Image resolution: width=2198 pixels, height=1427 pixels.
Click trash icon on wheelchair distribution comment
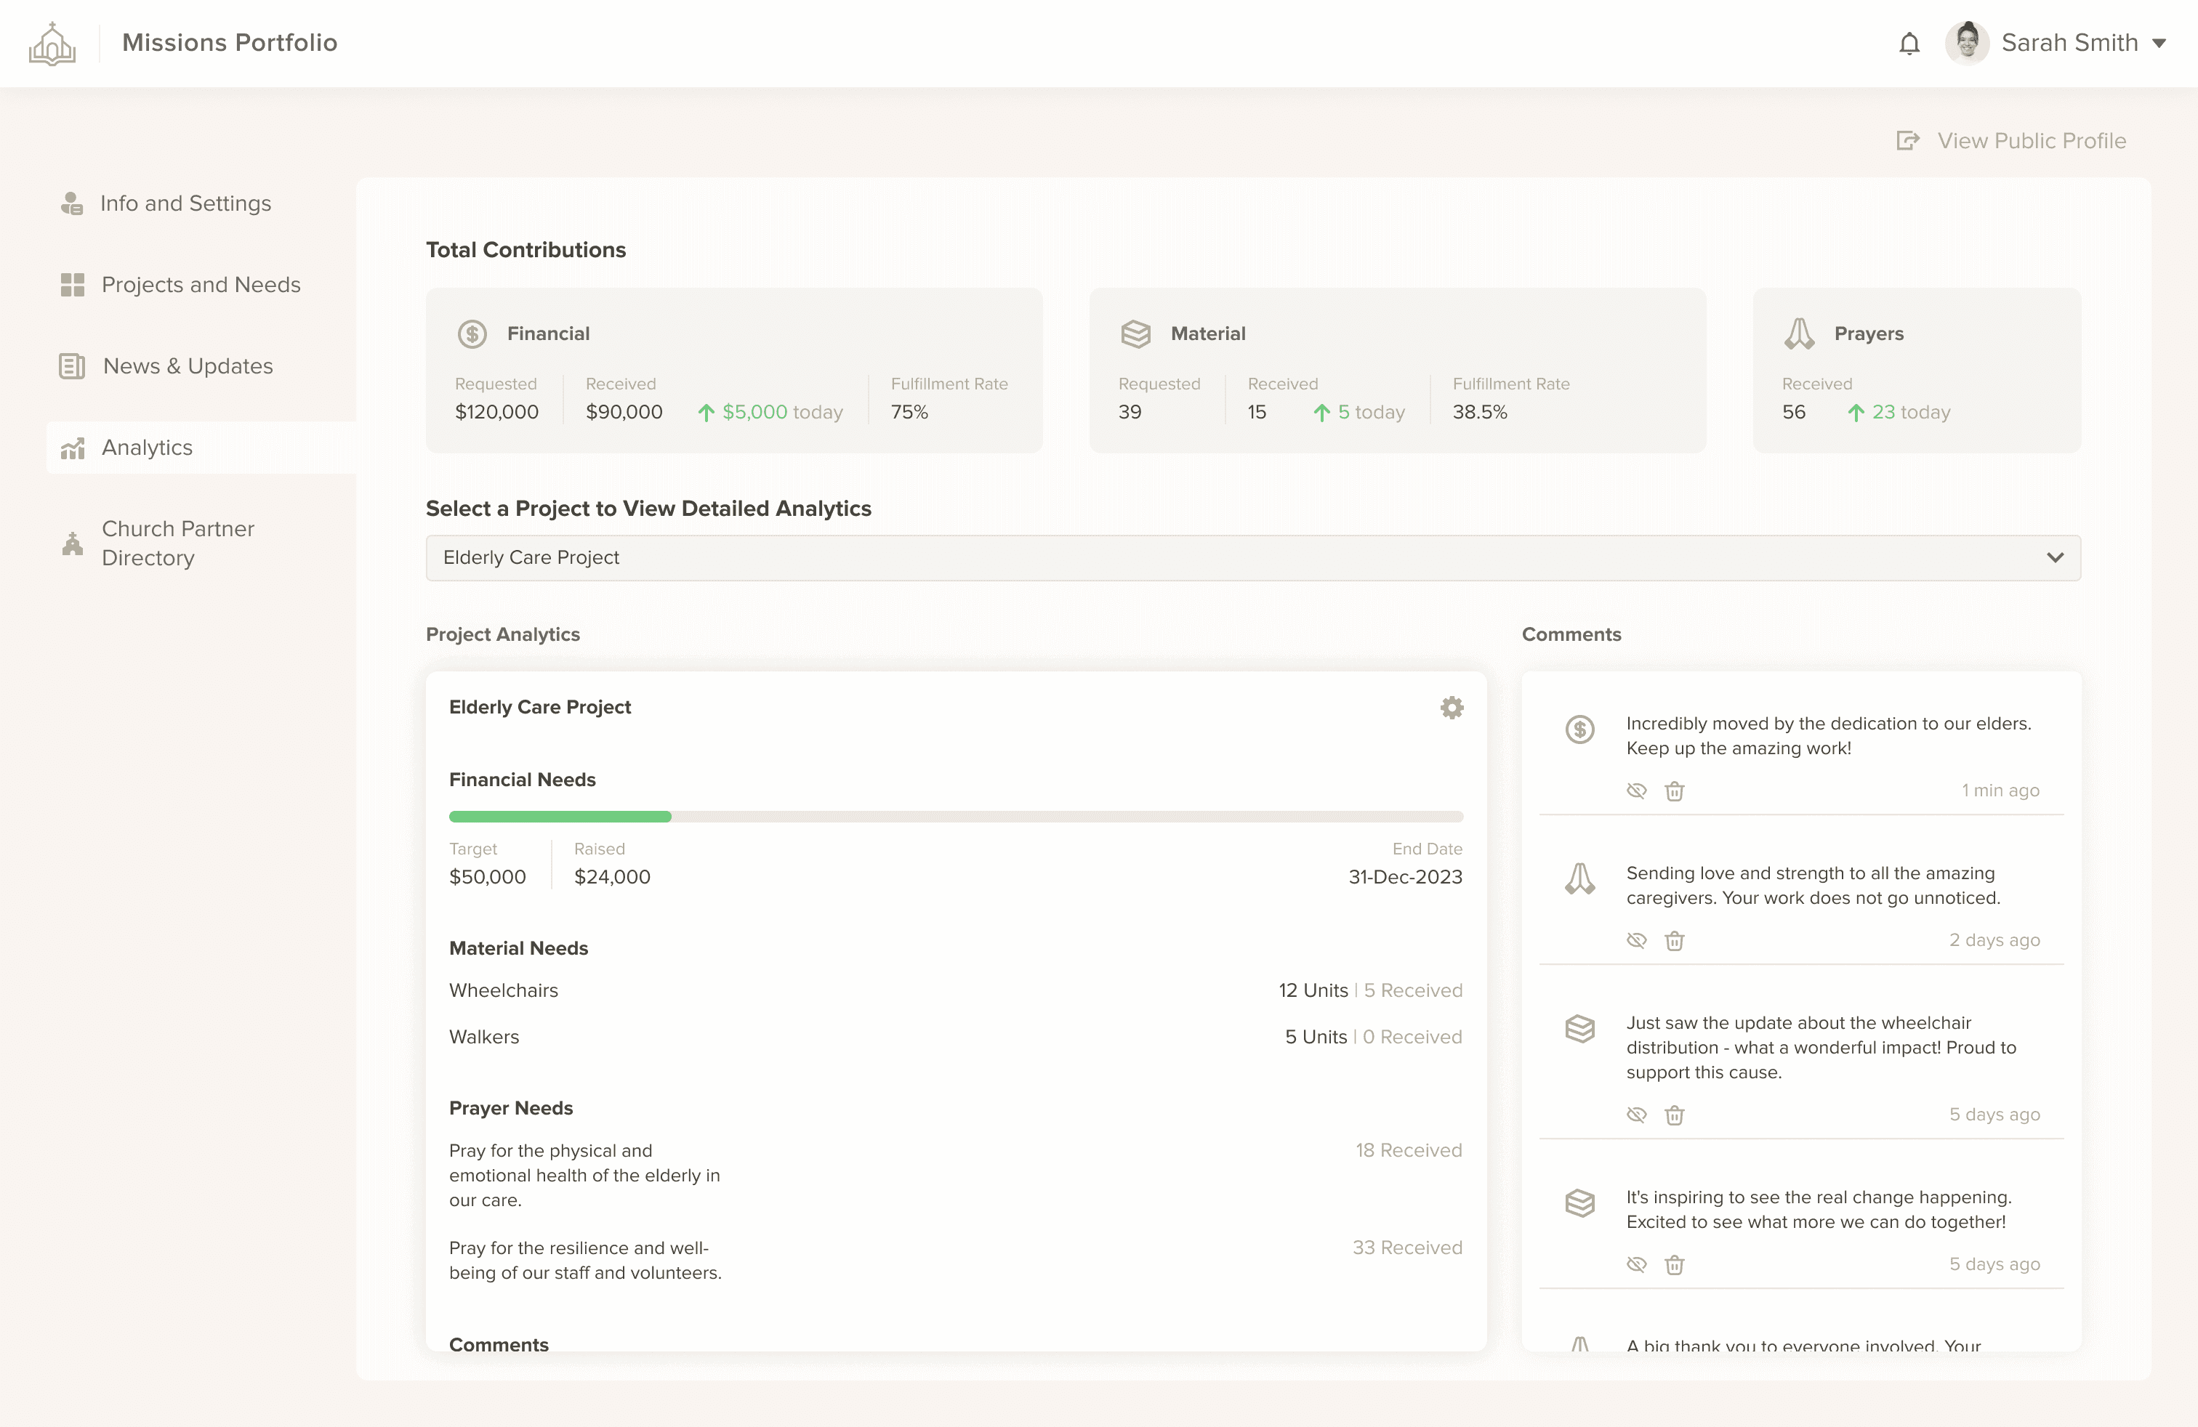tap(1675, 1115)
